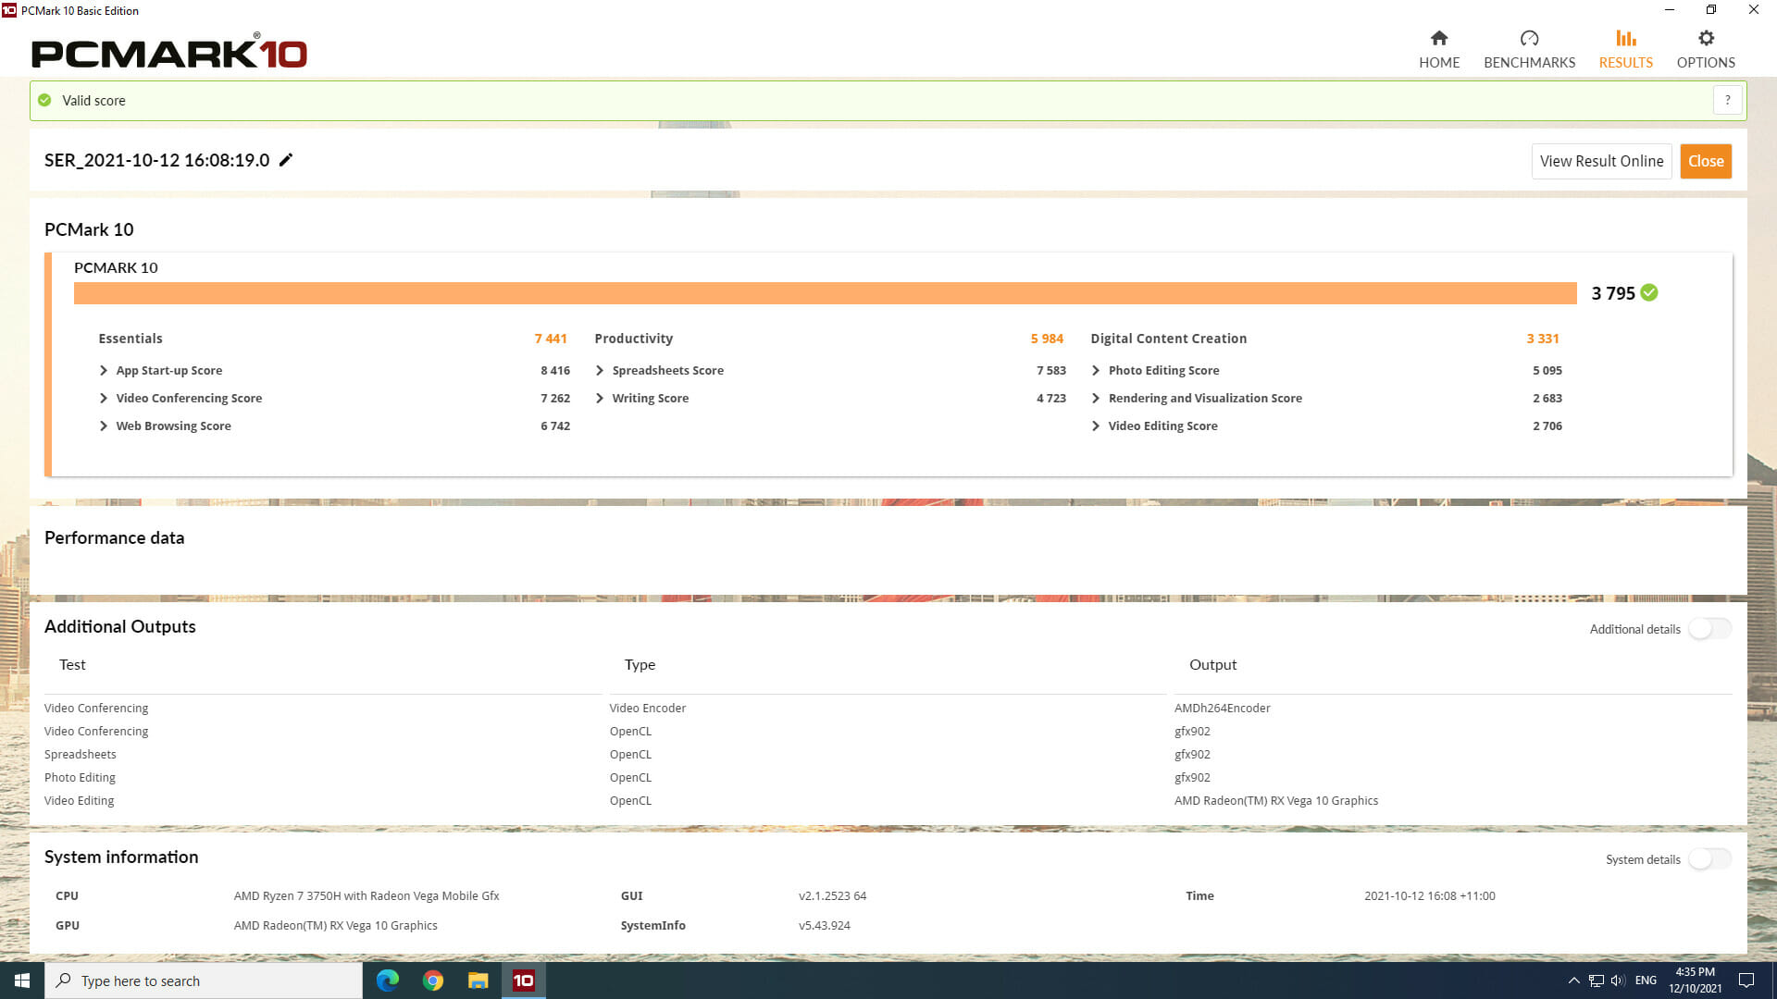Show hidden system tray icons
The height and width of the screenshot is (999, 1777).
click(1573, 980)
